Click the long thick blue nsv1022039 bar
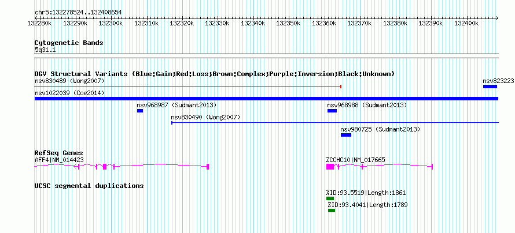The height and width of the screenshot is (233, 515). click(266, 99)
